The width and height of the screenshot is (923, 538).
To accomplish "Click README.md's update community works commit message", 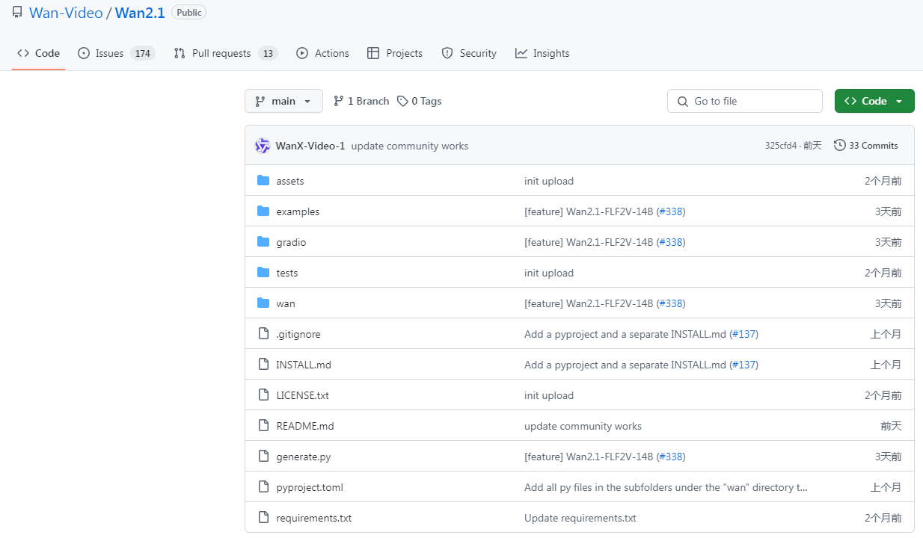I will [583, 426].
